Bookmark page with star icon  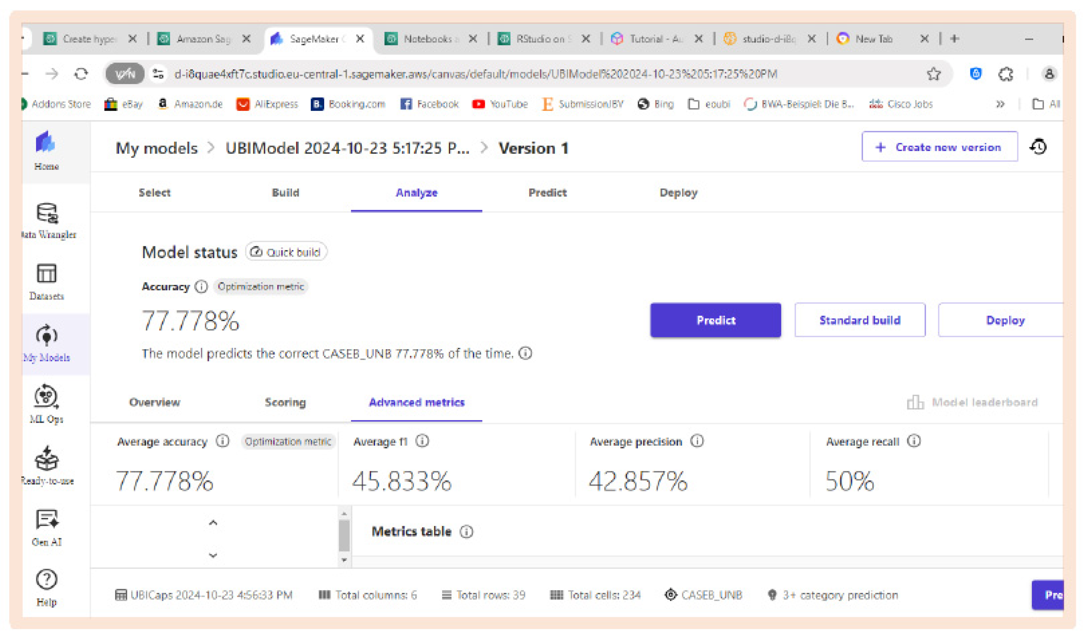933,74
